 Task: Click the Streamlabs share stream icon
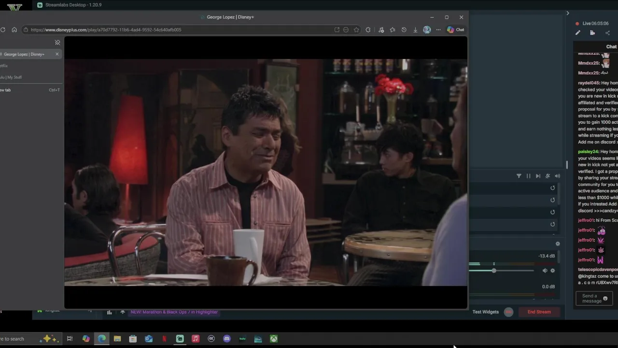(x=607, y=33)
